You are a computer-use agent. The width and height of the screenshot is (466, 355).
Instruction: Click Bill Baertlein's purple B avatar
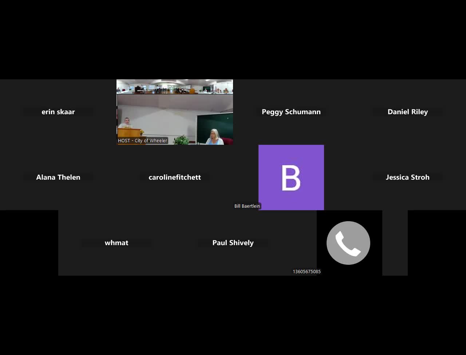point(291,177)
